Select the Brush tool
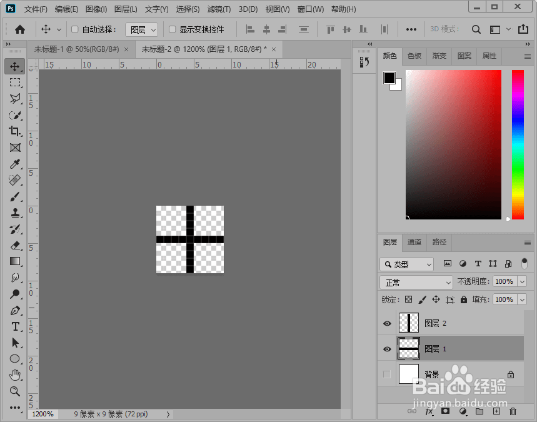 click(x=15, y=196)
